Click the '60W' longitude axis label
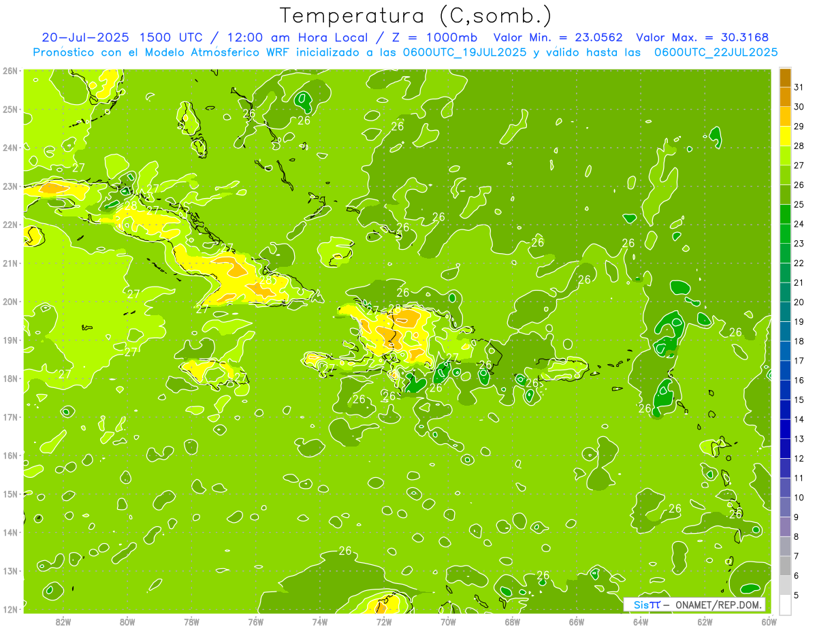 (769, 621)
